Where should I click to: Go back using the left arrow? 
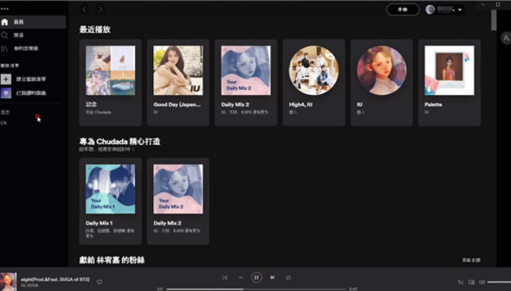85,9
